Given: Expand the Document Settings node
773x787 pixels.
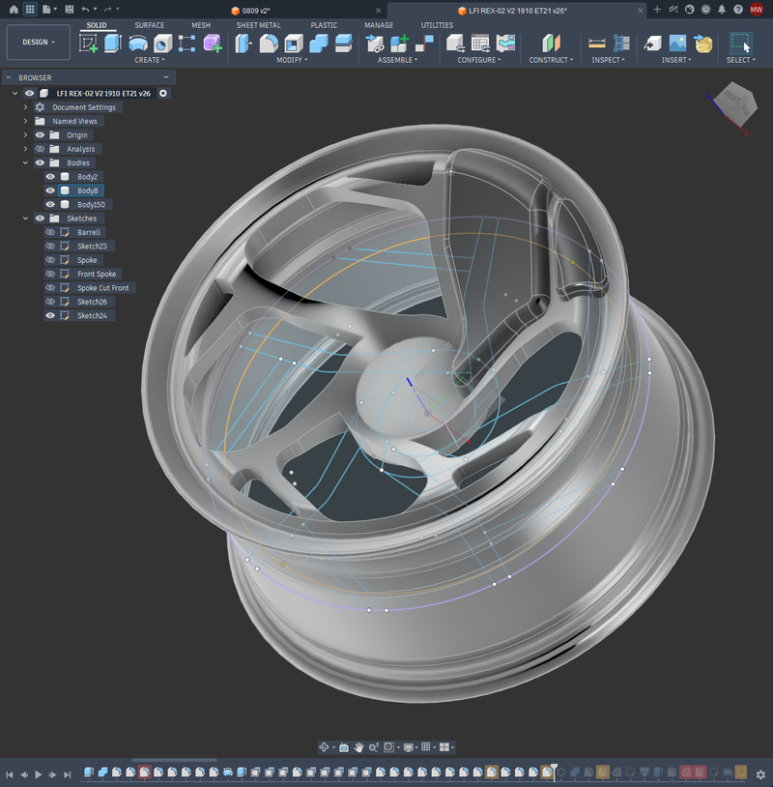Looking at the screenshot, I should pos(25,107).
